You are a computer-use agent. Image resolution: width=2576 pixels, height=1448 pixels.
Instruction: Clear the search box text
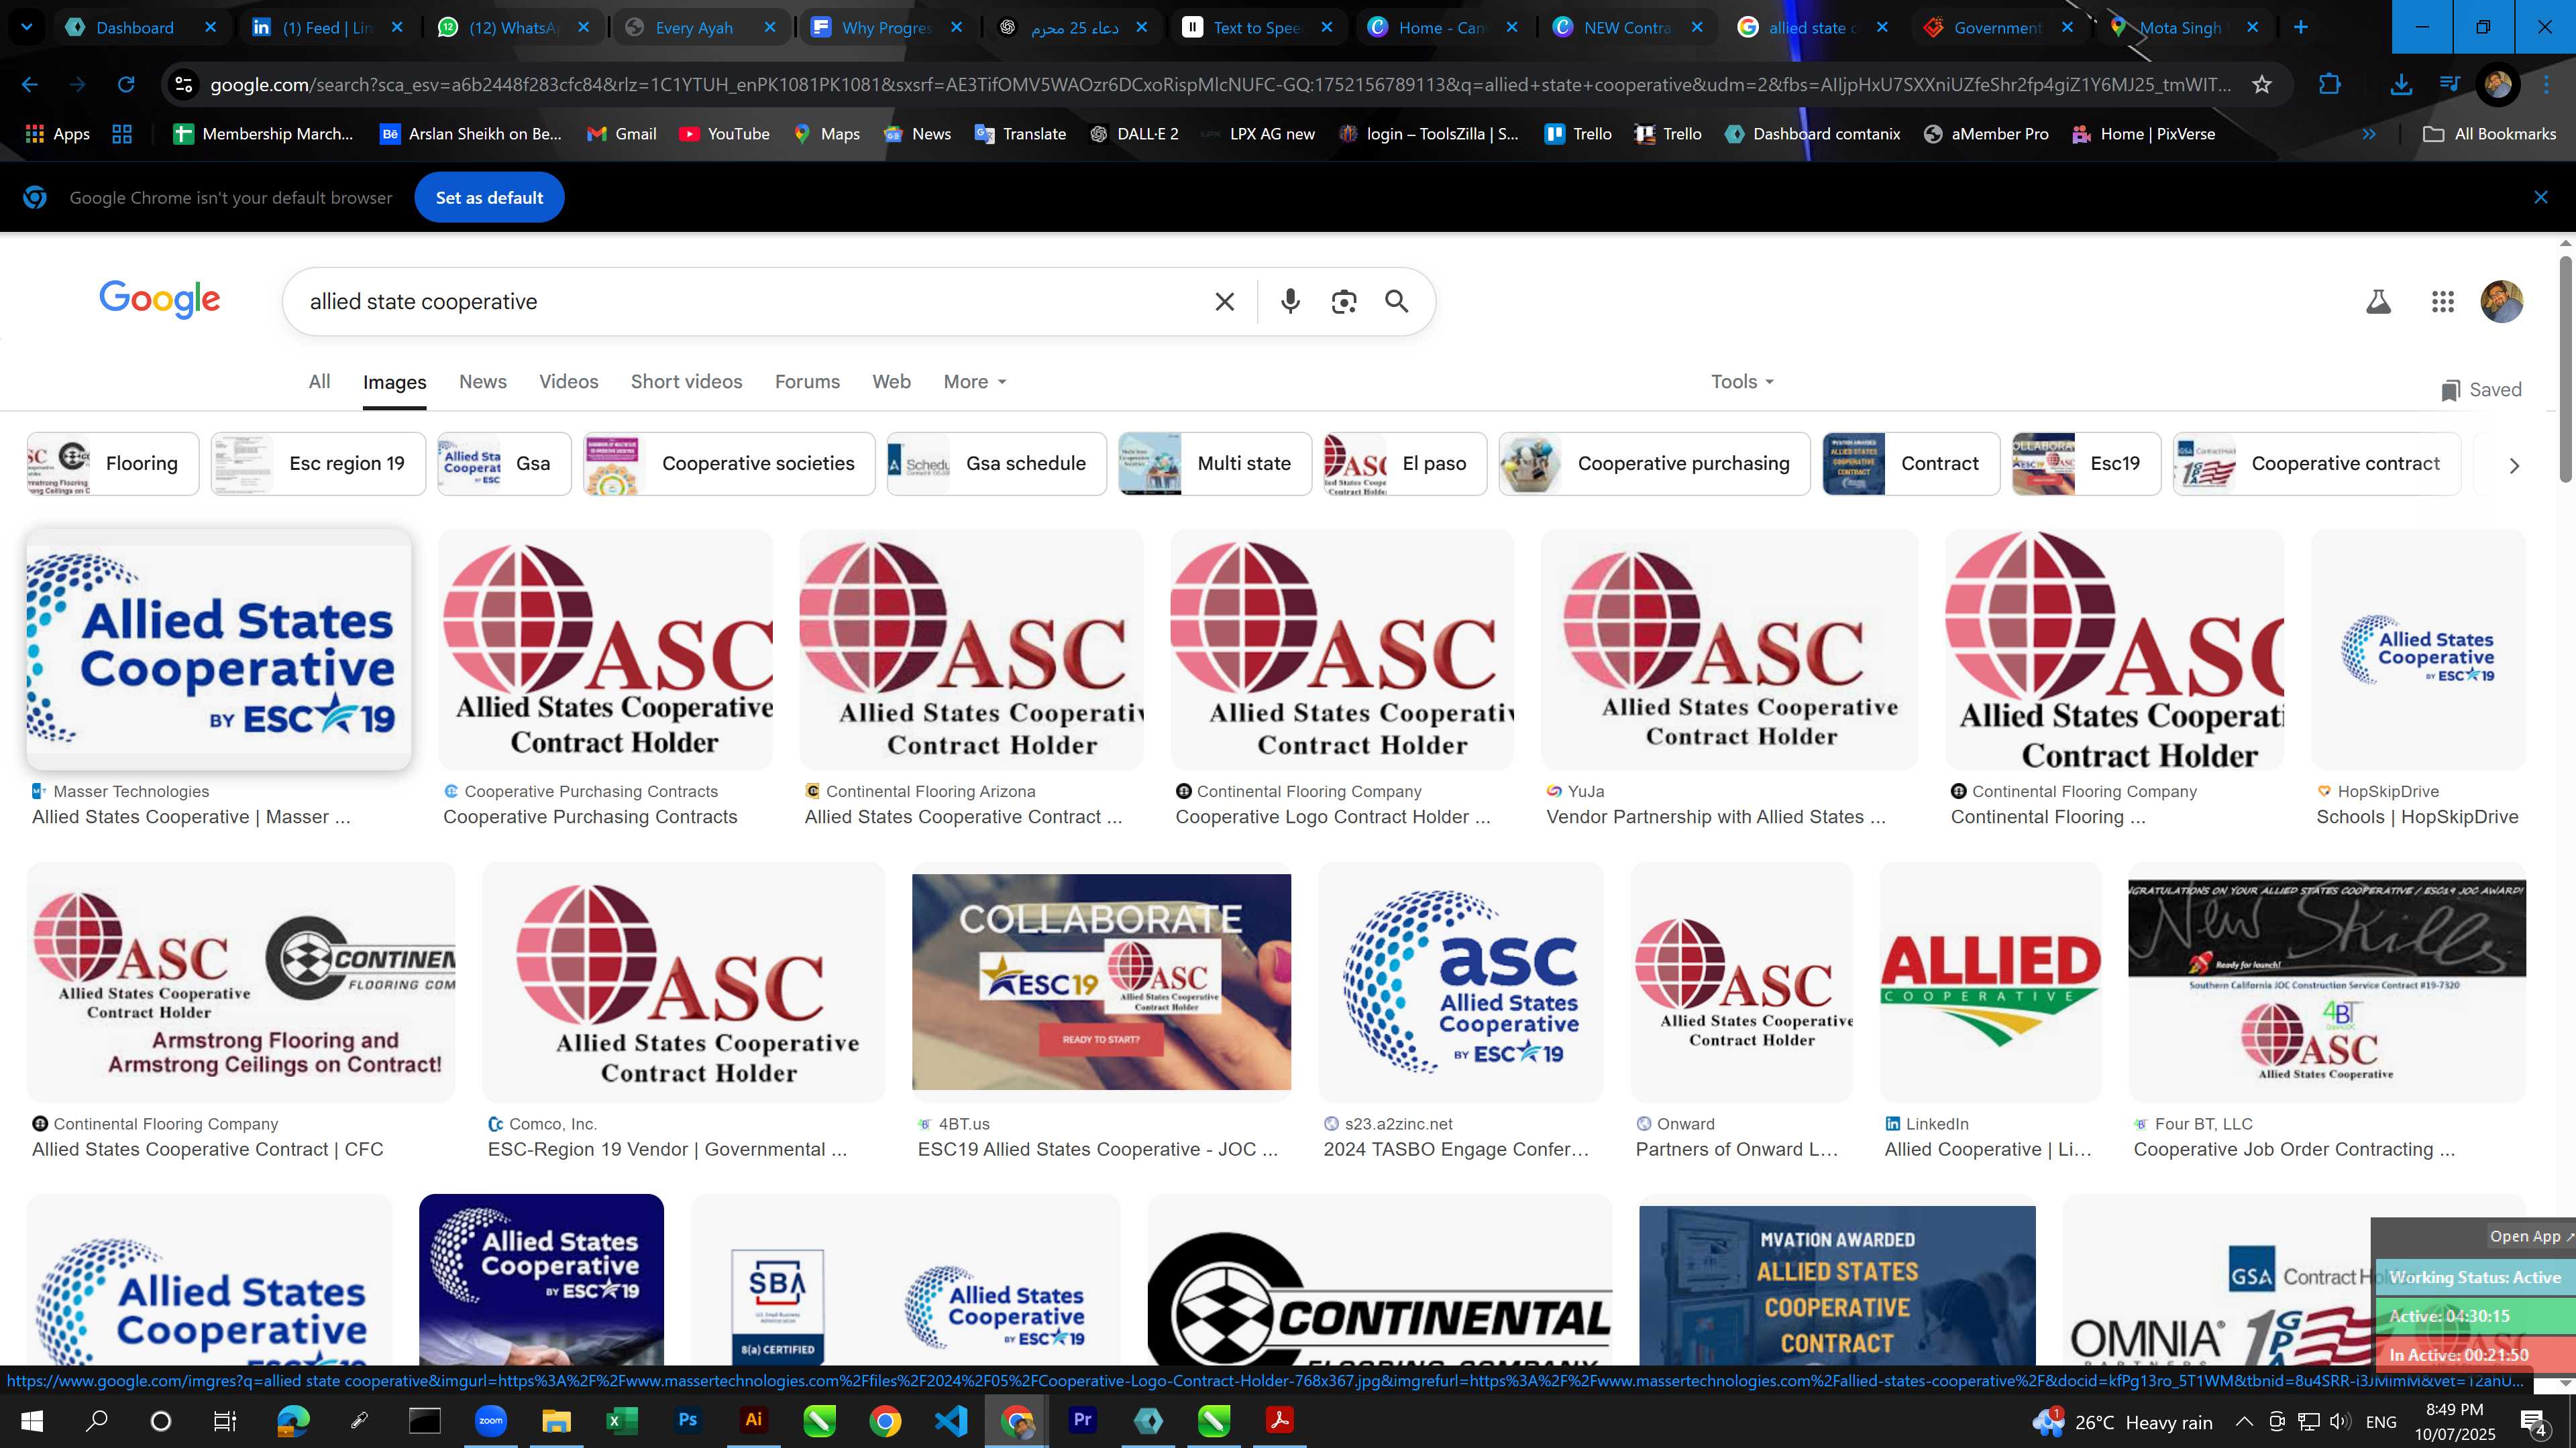[x=1224, y=302]
